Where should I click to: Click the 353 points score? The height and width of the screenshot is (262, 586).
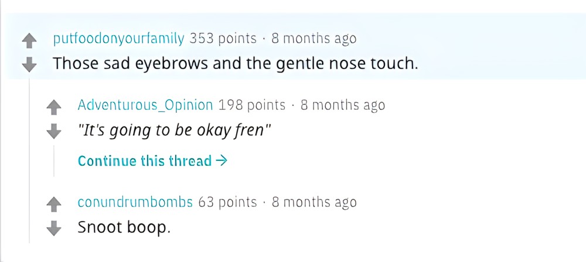tap(223, 39)
